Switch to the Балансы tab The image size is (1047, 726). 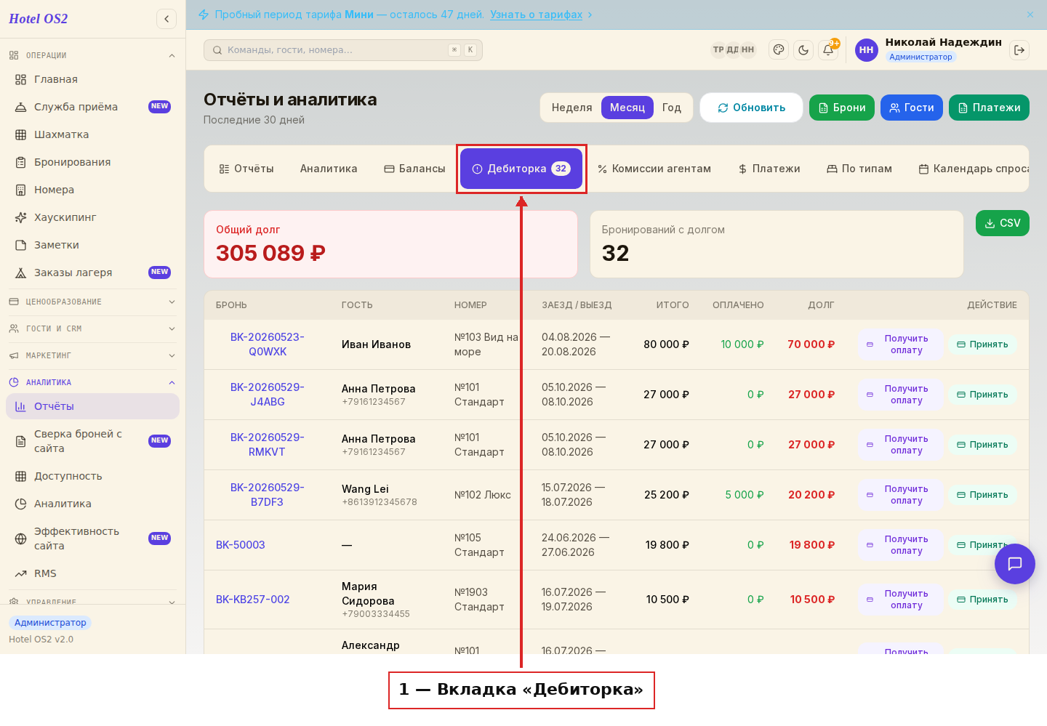[414, 169]
